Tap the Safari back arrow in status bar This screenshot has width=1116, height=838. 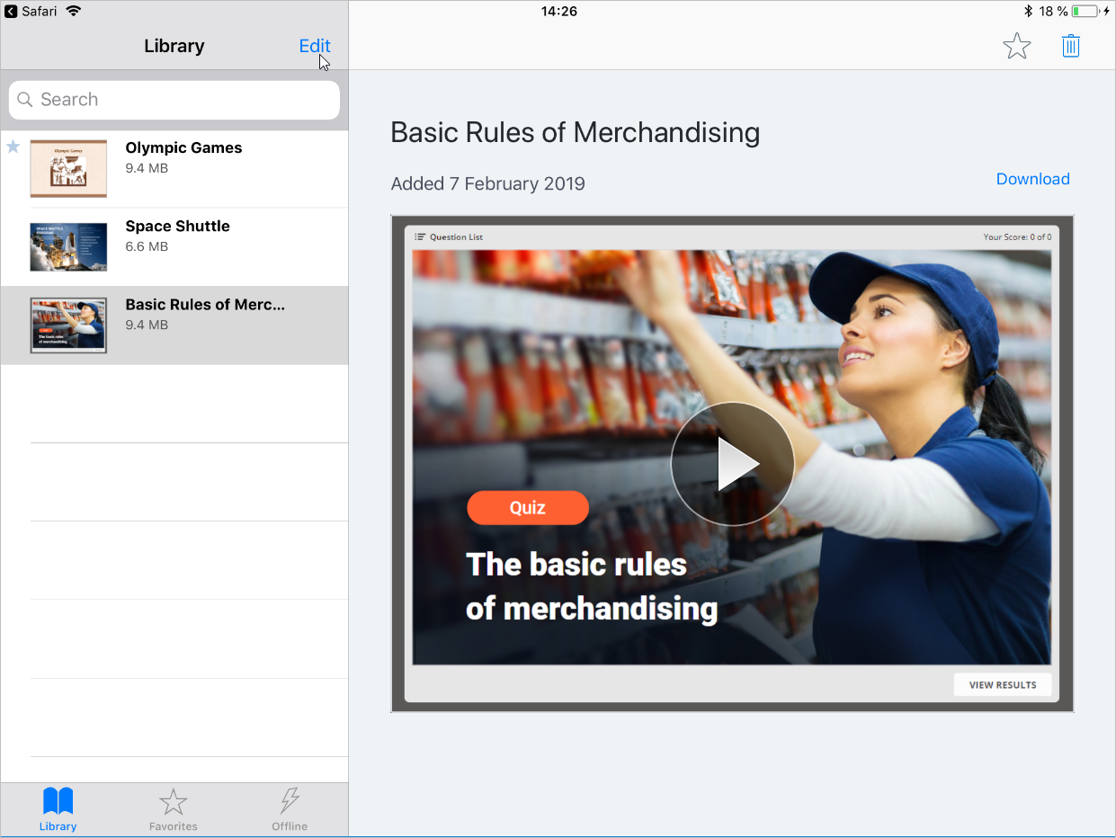11,12
